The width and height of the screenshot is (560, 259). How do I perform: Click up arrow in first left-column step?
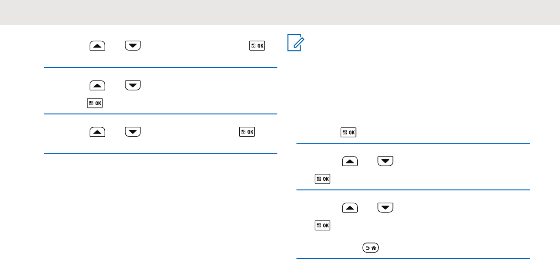click(x=97, y=46)
